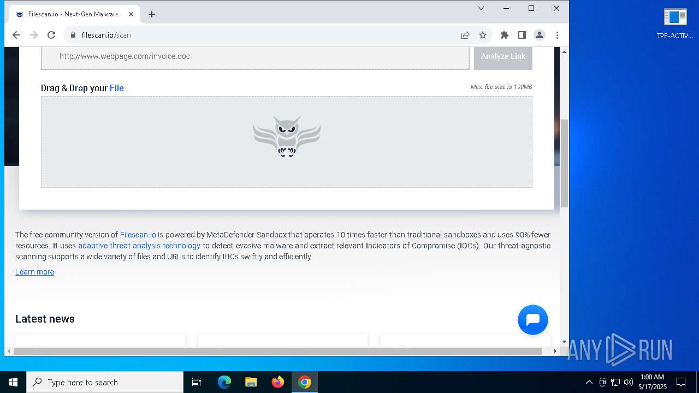Click the page scroll down arrow
The width and height of the screenshot is (699, 393).
coord(564,342)
